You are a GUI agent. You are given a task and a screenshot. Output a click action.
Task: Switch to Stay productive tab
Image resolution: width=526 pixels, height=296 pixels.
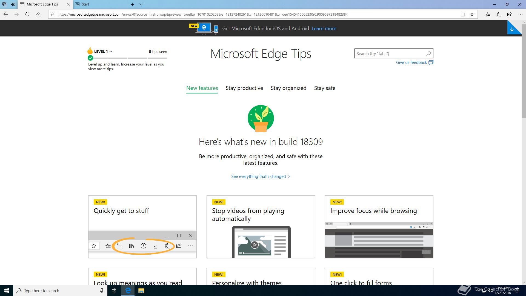pos(244,88)
